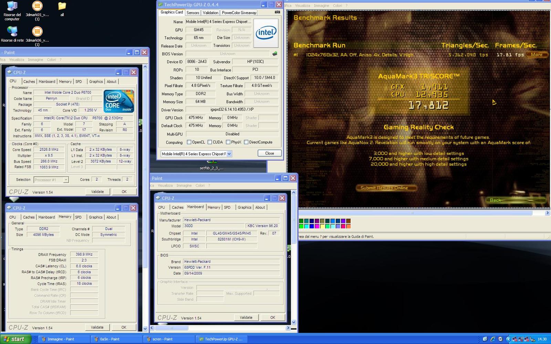Enable the DirectCompute checkbox
551x344 pixels.
click(x=246, y=142)
